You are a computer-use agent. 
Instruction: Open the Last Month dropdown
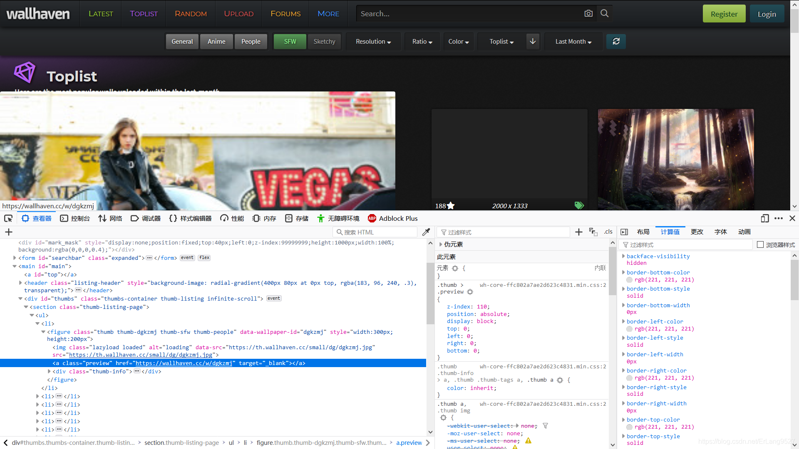[x=573, y=42]
